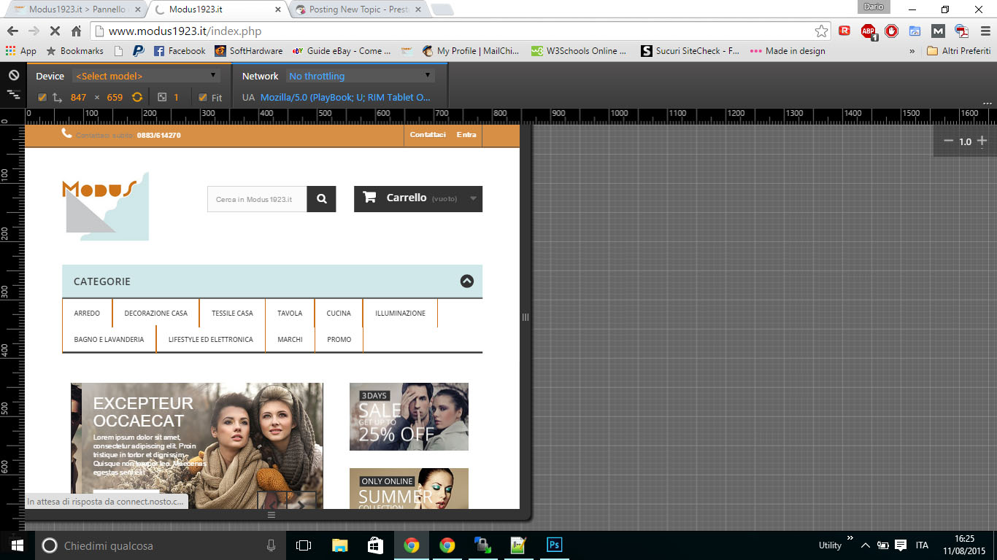Open the blue window extension icon
Image resolution: width=997 pixels, height=560 pixels.
pos(915,31)
